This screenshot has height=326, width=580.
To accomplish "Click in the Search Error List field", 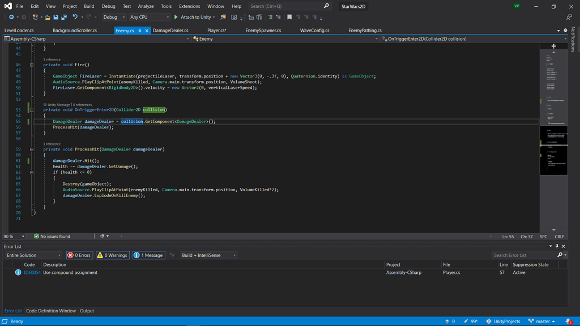I will (x=524, y=255).
